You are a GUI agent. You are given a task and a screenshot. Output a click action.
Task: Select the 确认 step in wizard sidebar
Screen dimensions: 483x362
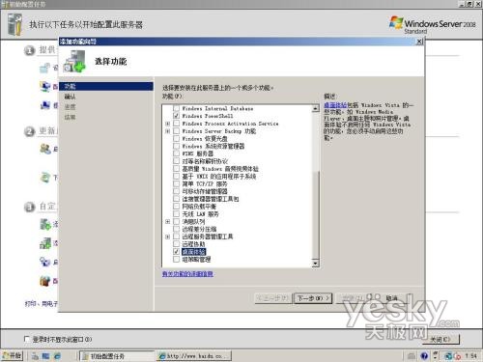click(70, 97)
